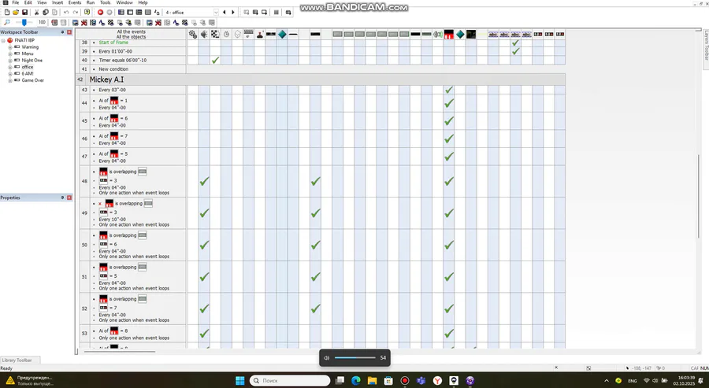The height and width of the screenshot is (388, 709).
Task: Select the Keyboard and mouse column icon
Action: (248, 34)
